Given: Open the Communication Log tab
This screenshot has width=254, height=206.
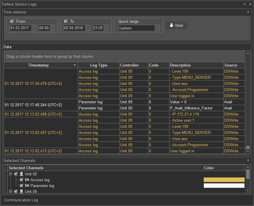Looking at the screenshot, I should click(21, 200).
